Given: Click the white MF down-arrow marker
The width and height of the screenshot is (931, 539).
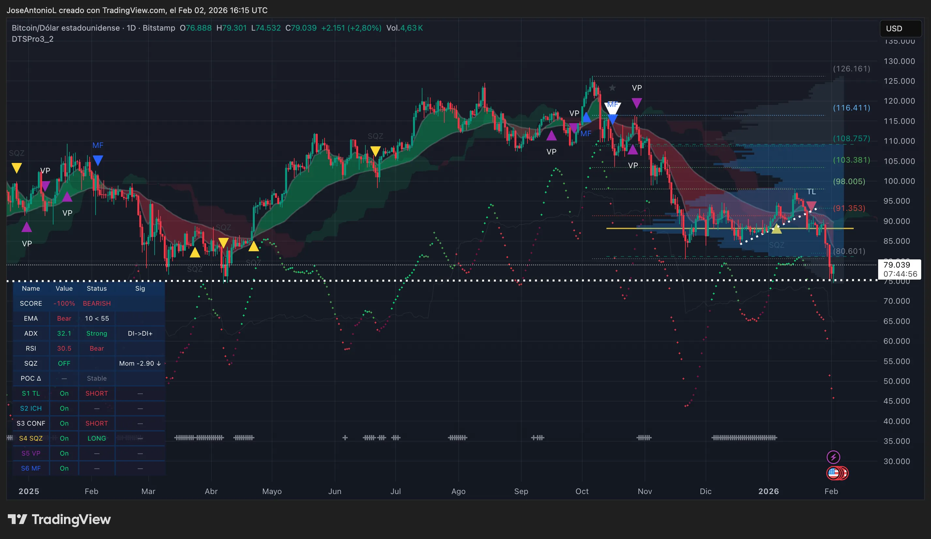Looking at the screenshot, I should pyautogui.click(x=613, y=108).
